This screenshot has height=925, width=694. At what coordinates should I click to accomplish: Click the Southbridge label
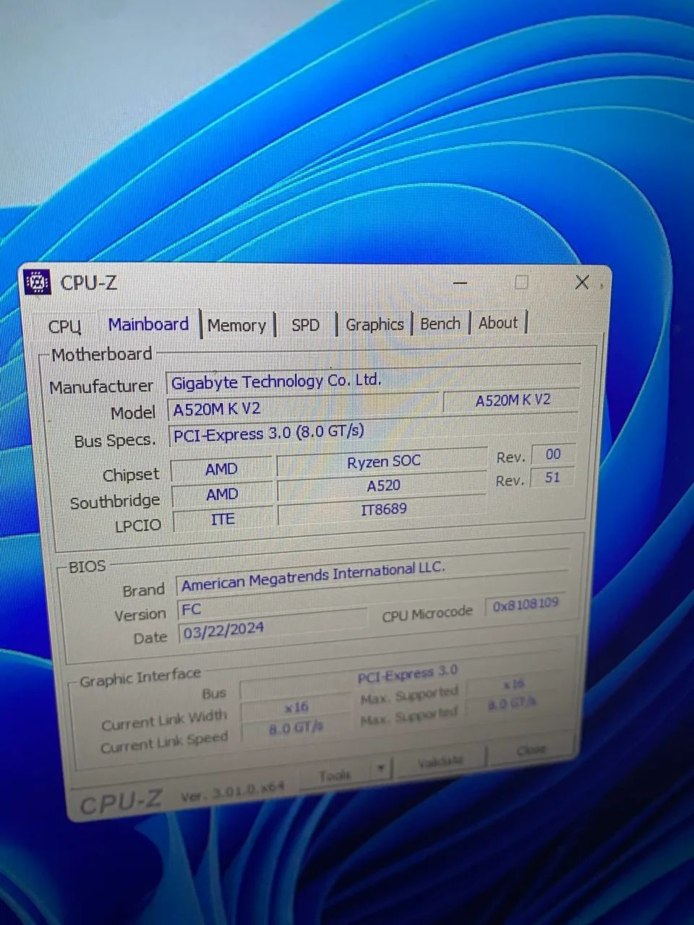(x=115, y=502)
